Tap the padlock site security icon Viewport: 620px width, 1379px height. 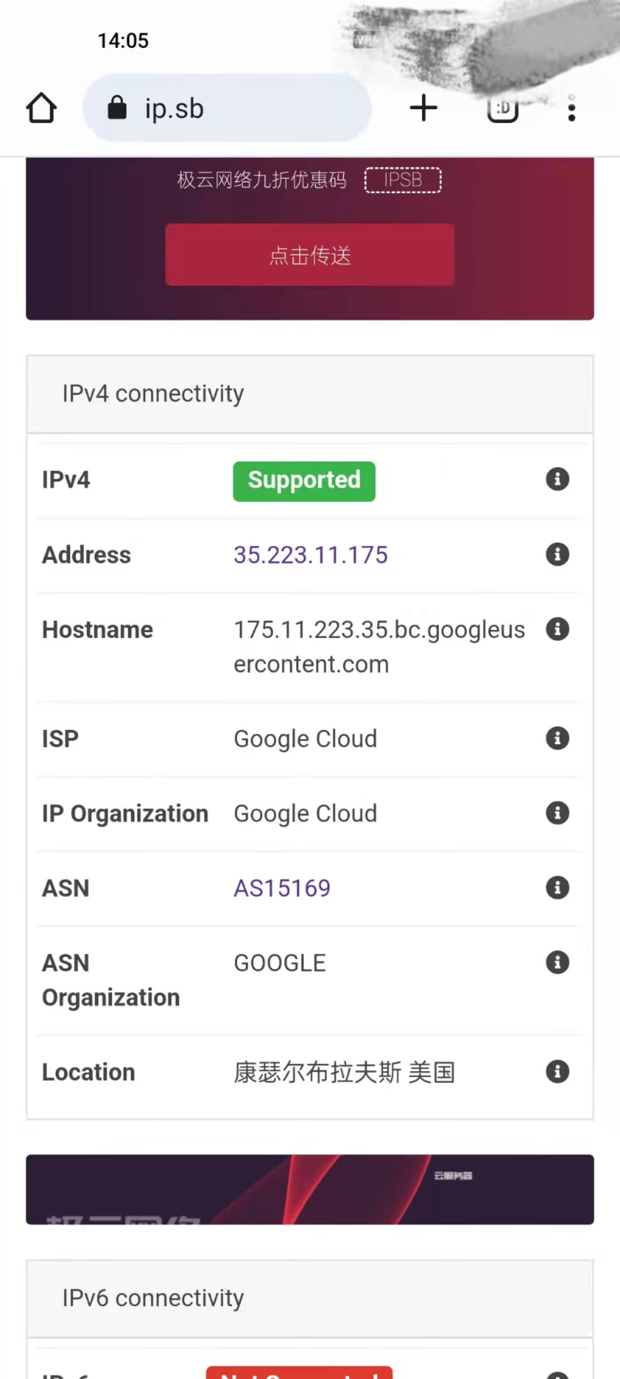coord(117,107)
